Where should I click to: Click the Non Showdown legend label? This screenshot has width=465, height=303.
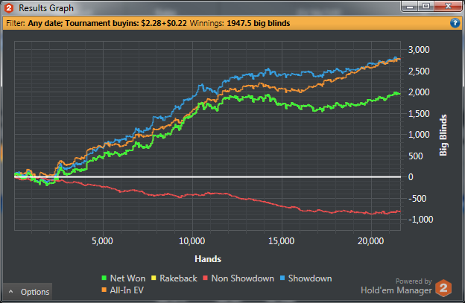tap(243, 278)
